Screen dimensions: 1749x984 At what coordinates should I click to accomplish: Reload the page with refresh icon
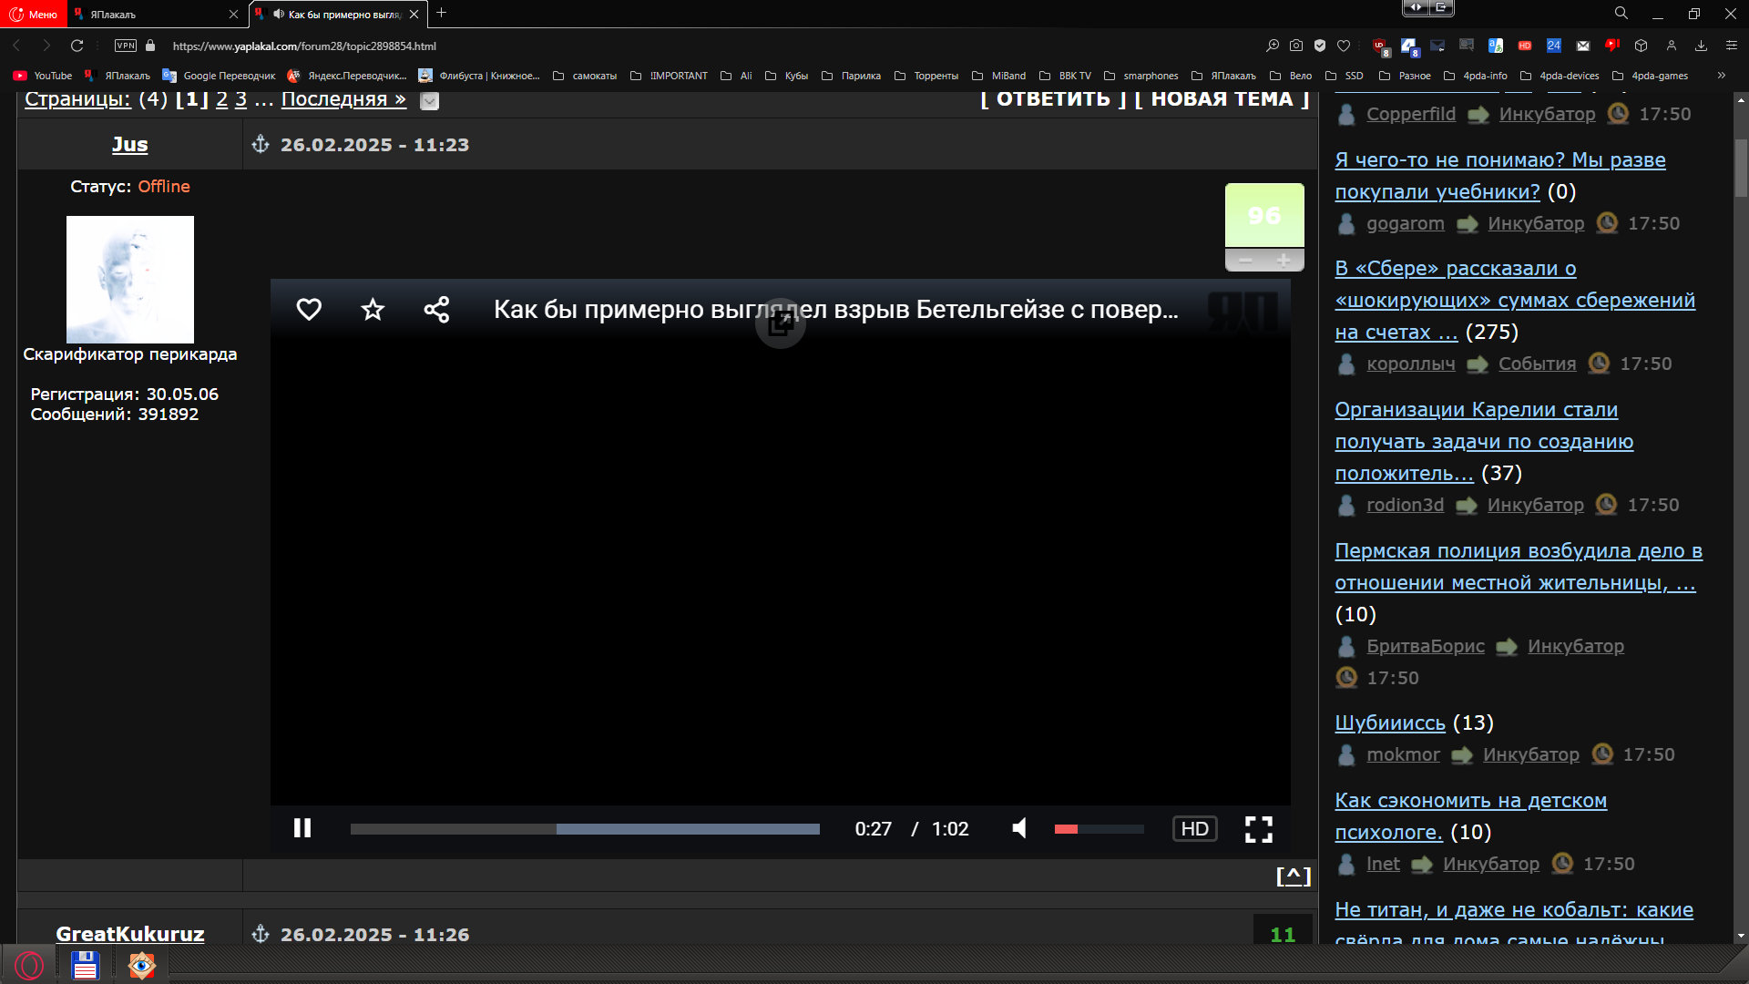[x=77, y=46]
